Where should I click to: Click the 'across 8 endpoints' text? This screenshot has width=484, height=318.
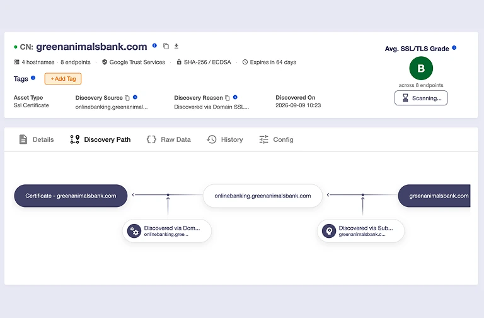pos(421,85)
